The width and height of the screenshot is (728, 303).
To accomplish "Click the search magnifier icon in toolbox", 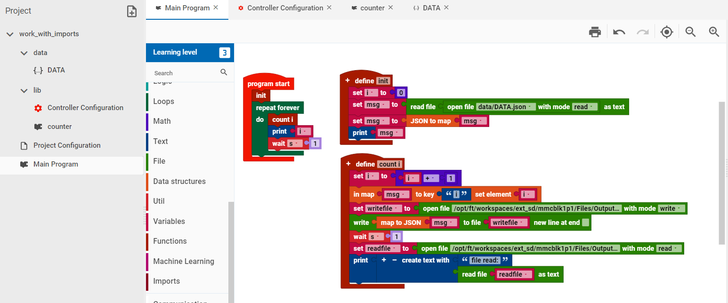I will coord(224,72).
